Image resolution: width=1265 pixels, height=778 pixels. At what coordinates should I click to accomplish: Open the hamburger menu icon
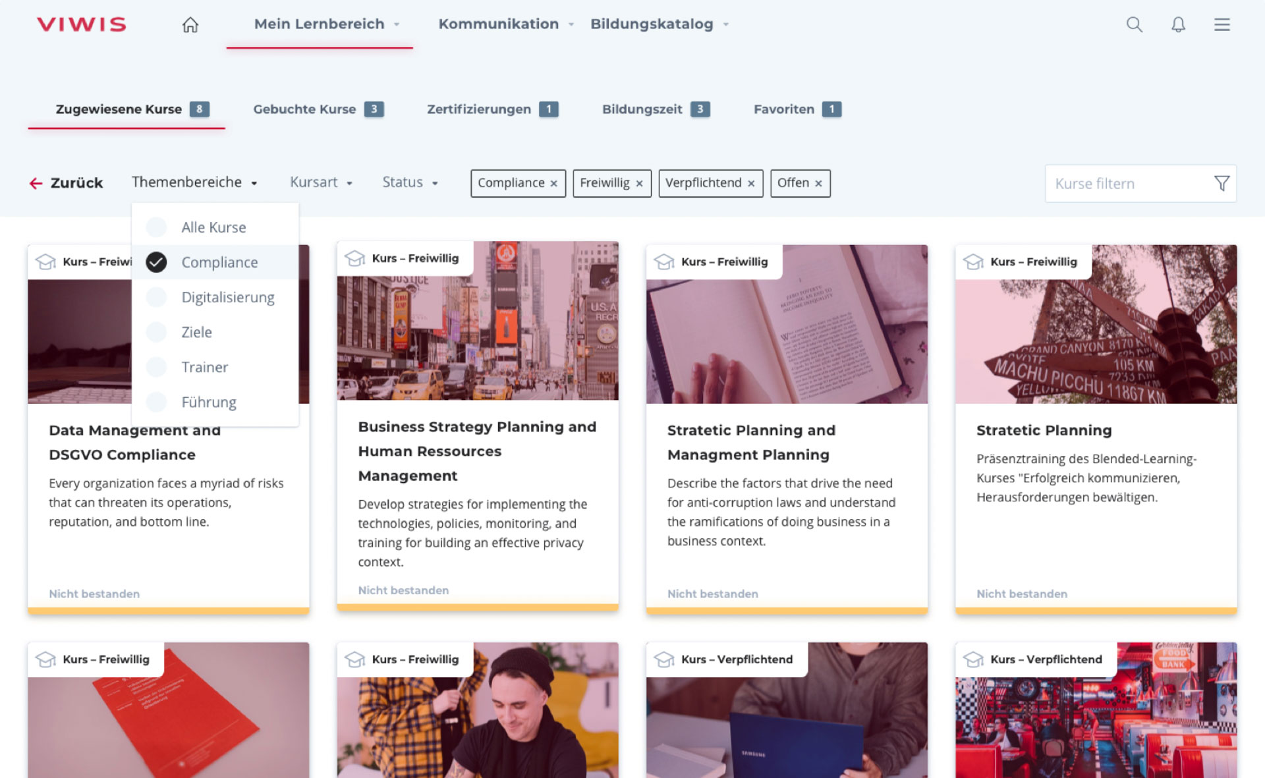coord(1222,25)
